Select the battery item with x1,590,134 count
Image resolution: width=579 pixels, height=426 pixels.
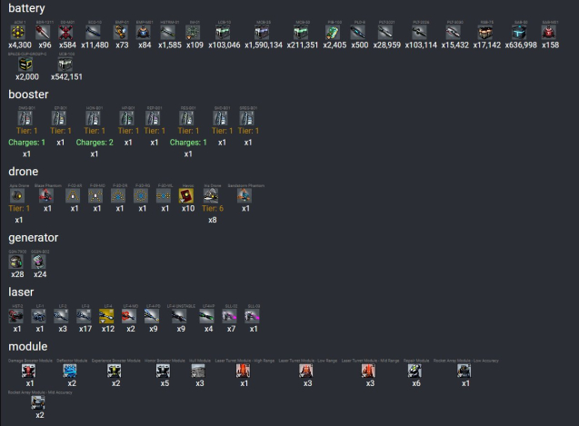pos(264,32)
